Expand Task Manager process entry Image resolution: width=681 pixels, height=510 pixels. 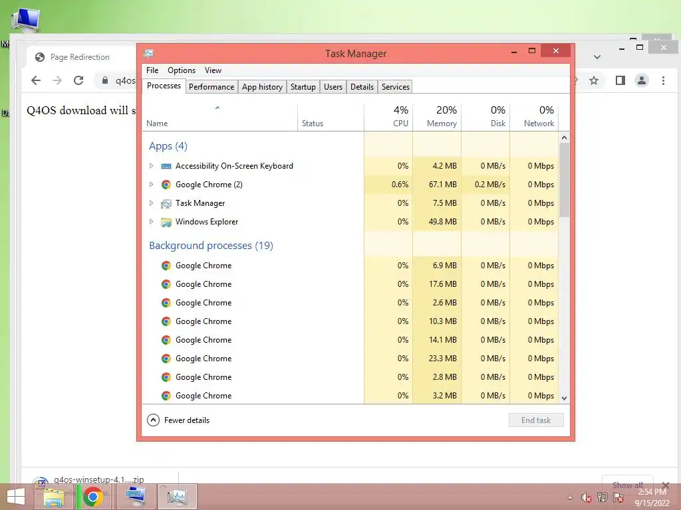click(151, 203)
